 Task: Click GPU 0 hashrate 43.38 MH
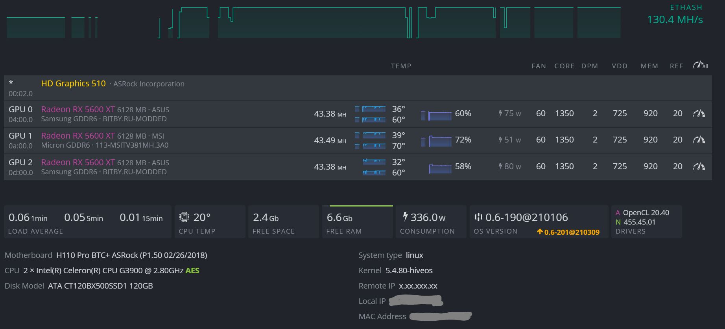330,114
